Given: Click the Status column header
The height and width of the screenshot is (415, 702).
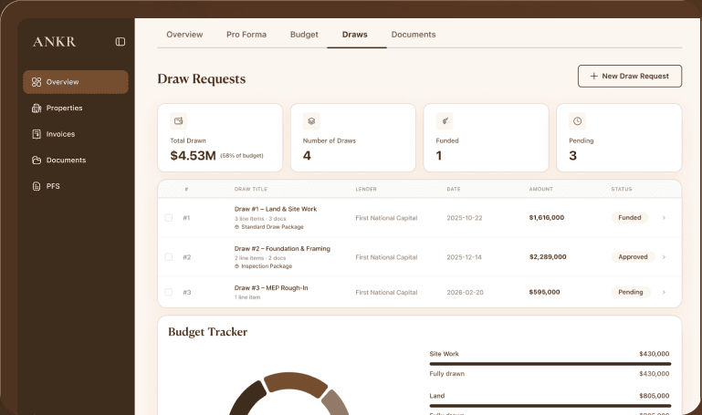Looking at the screenshot, I should (622, 189).
